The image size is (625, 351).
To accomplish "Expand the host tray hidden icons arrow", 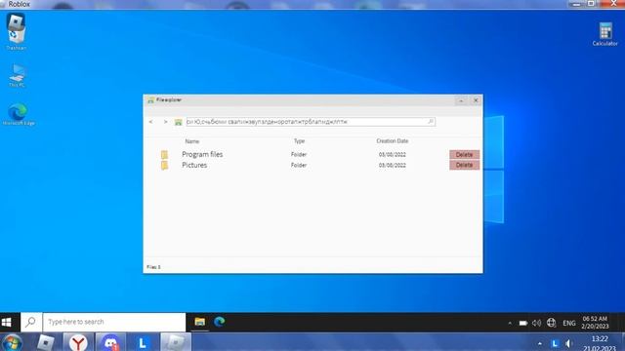I will click(540, 343).
